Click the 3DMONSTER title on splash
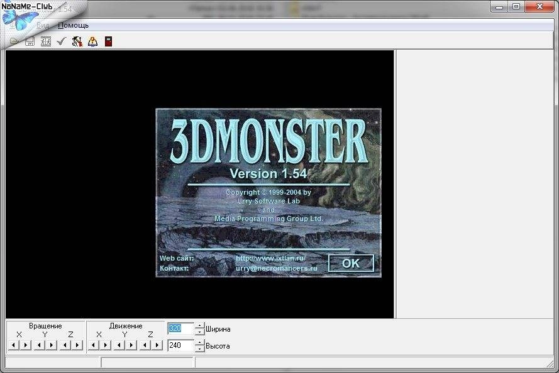Viewport: 559px width, 373px height. click(269, 140)
